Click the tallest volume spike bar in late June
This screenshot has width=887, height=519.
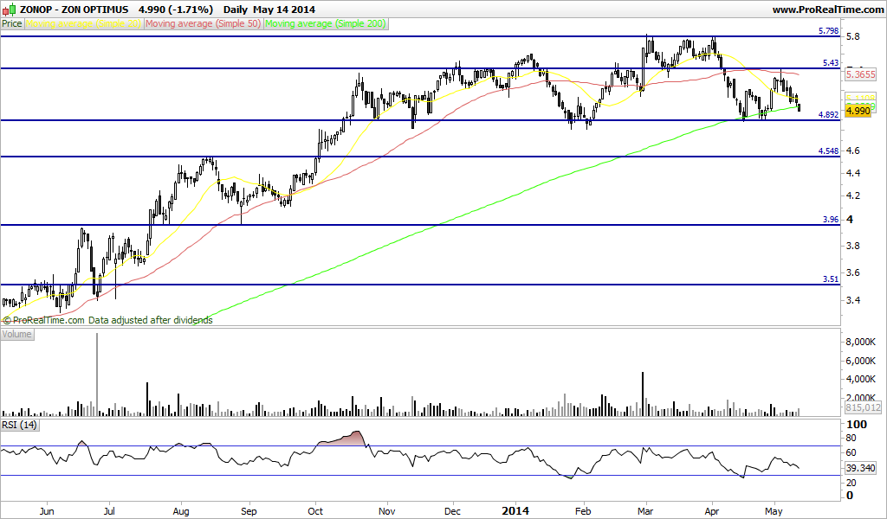click(x=97, y=375)
